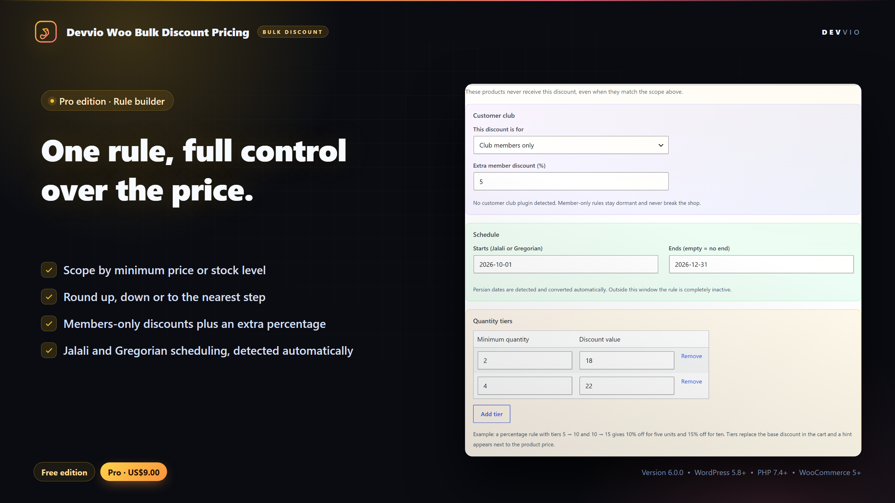Image resolution: width=895 pixels, height=503 pixels.
Task: Click the orange dot in Pro edition badge
Action: tap(52, 101)
